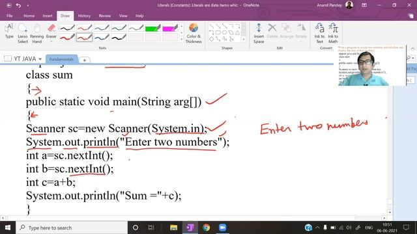Switch to the Home tab
This screenshot has width=417, height=234.
point(29,16)
